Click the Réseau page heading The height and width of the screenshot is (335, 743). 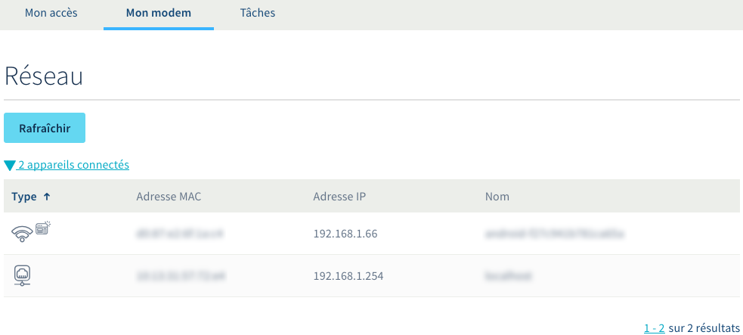43,76
